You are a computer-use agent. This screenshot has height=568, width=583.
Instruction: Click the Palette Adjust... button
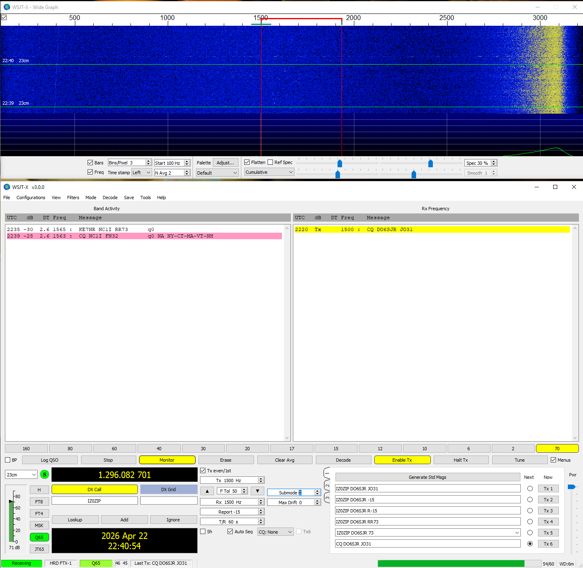225,163
